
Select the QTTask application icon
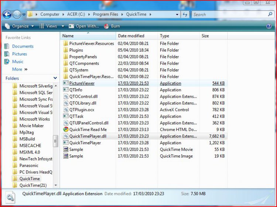[x=66, y=116]
